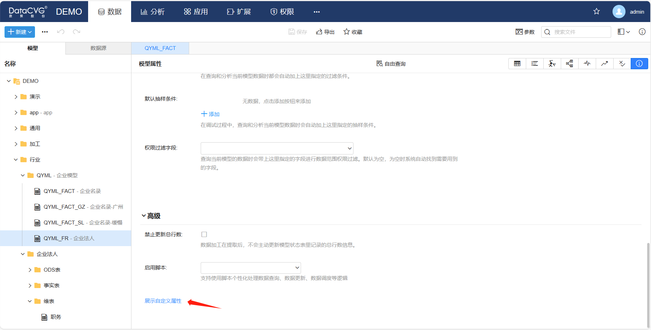The width and height of the screenshot is (651, 330).
Task: Collapse the 企业法人 folder
Action: coord(23,254)
